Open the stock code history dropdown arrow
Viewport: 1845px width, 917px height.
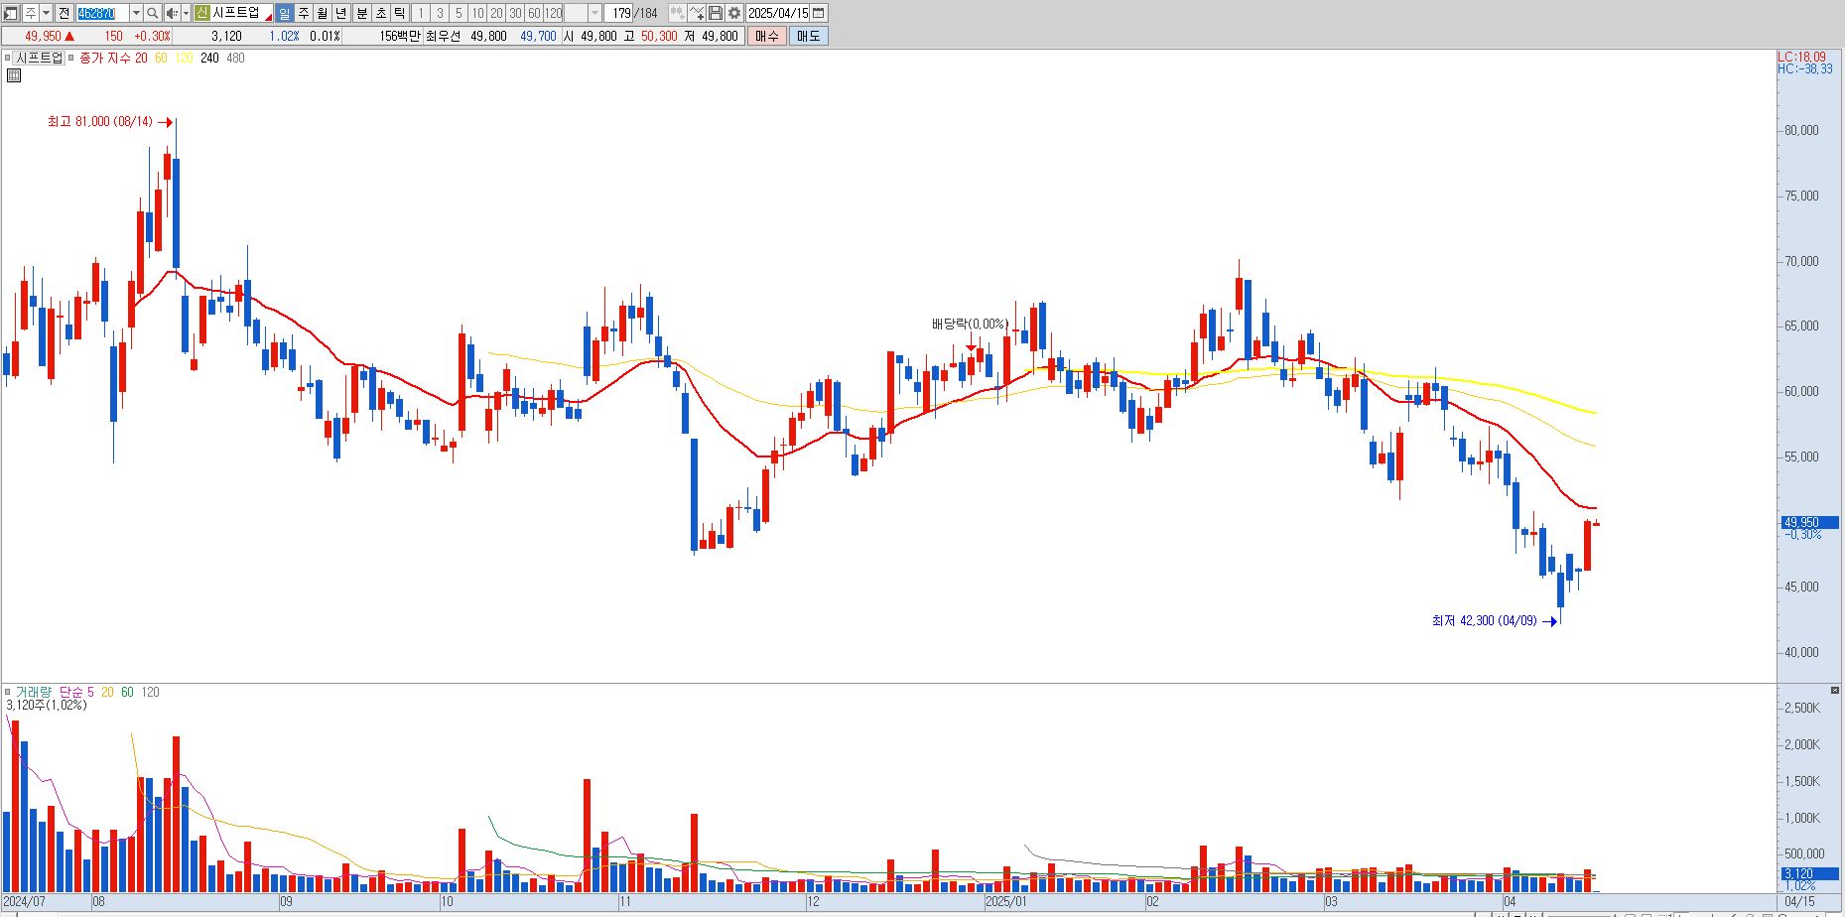point(136,13)
